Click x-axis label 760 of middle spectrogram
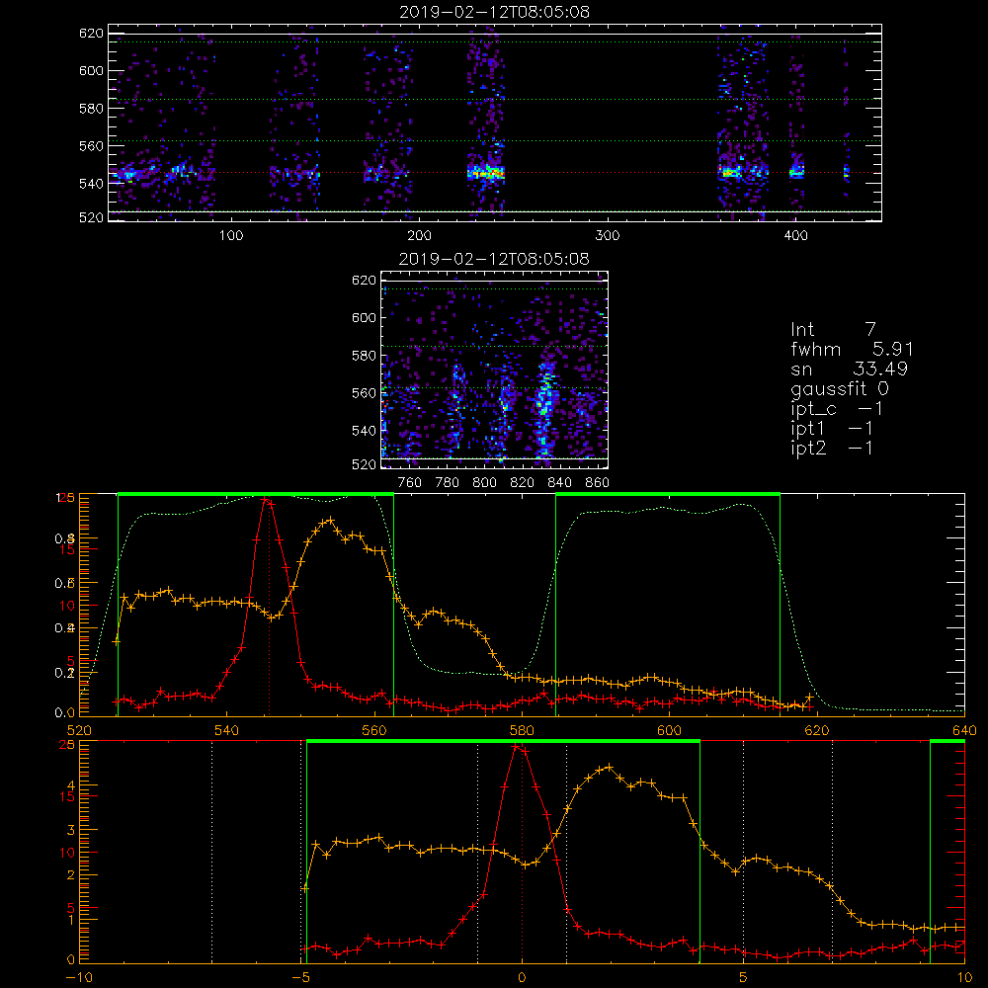 coord(410,483)
